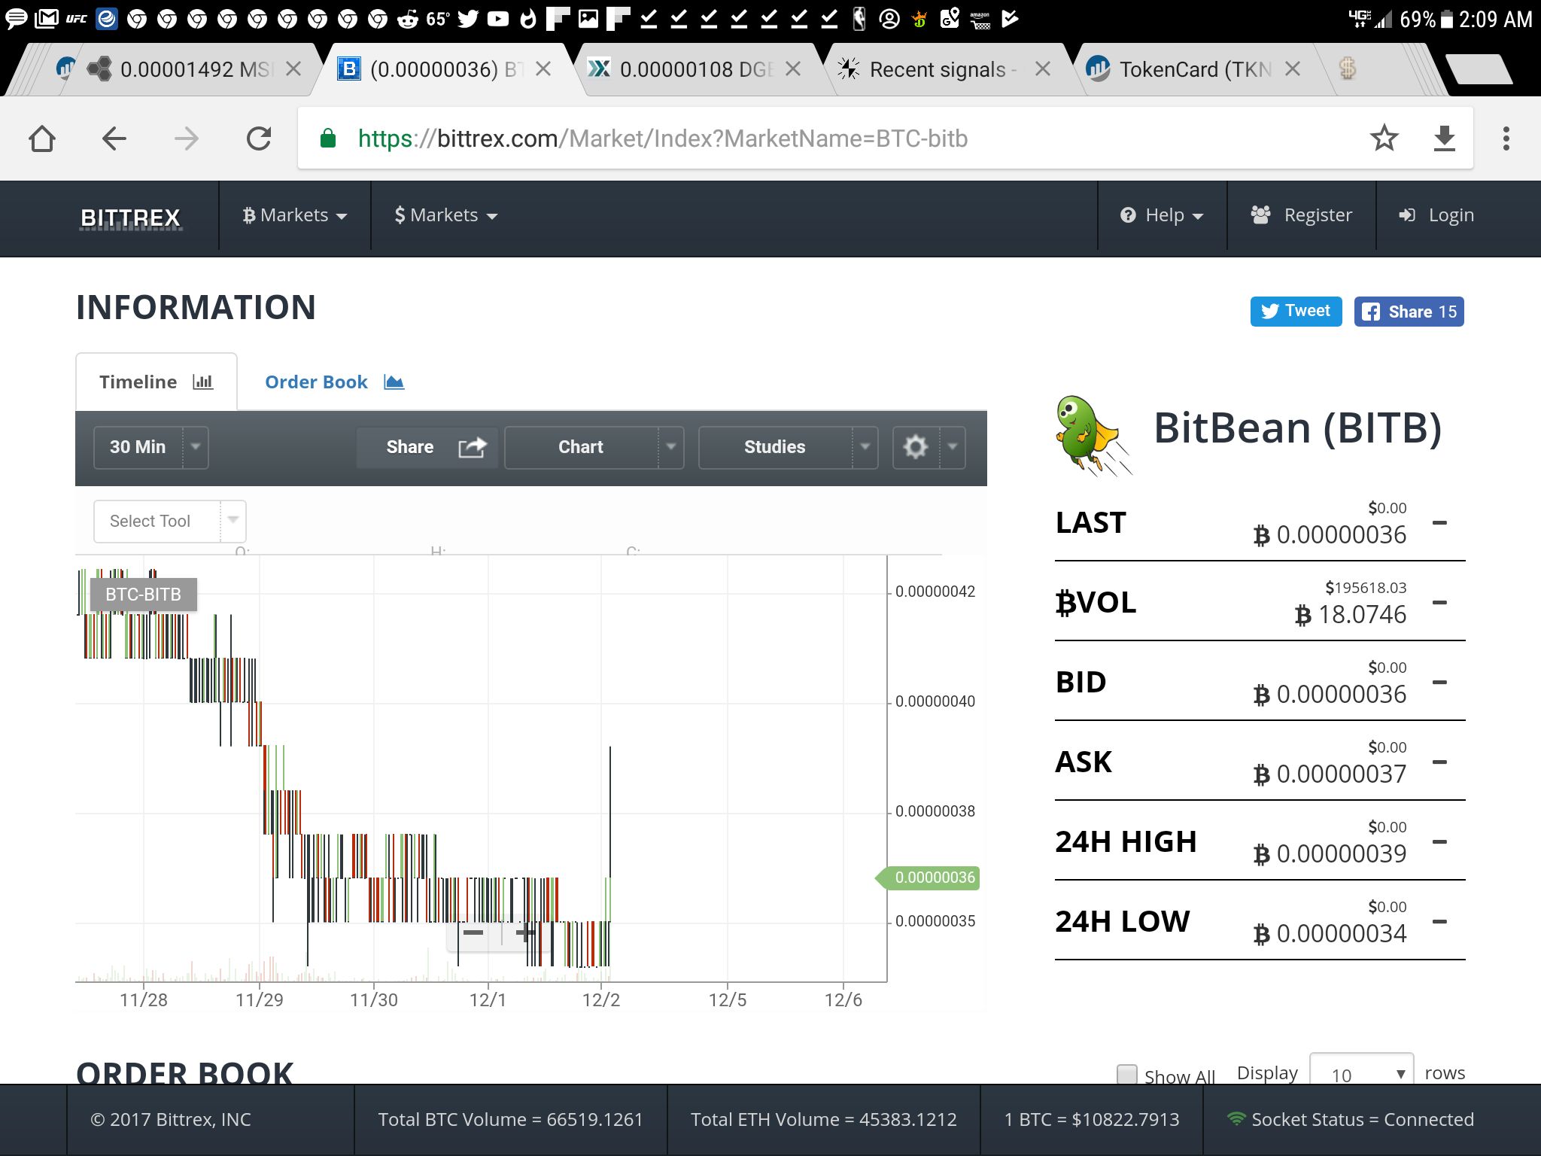Viewport: 1541px width, 1156px height.
Task: Expand the dollar Markets dropdown
Action: point(445,215)
